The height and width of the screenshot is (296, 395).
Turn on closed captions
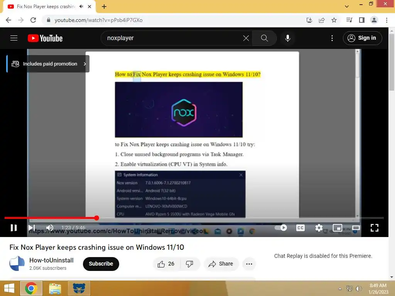click(x=300, y=228)
